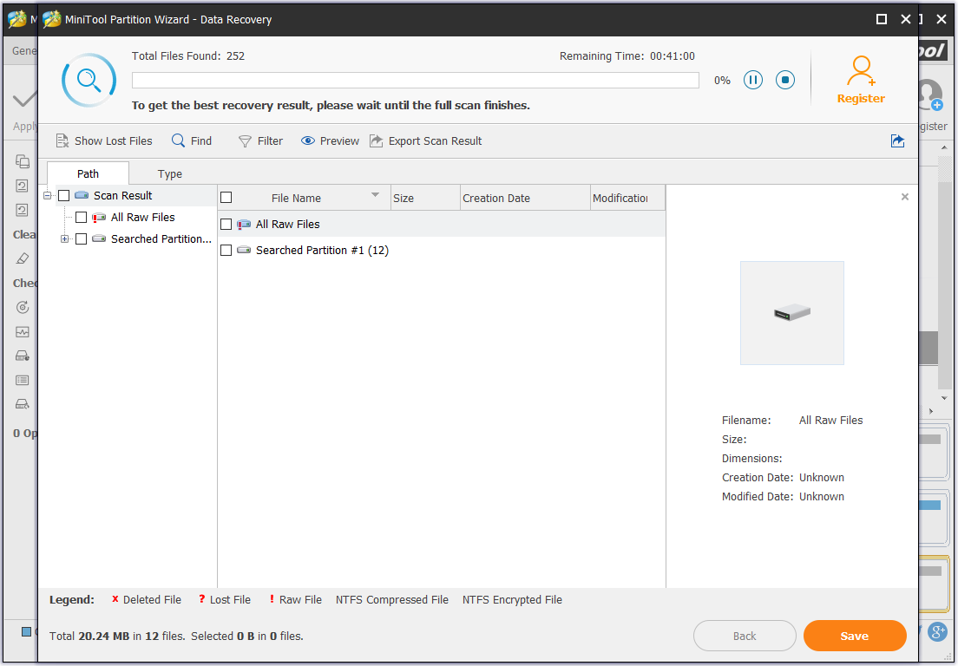Click second recovery icon in background sidebar
This screenshot has width=958, height=666.
pyautogui.click(x=22, y=210)
